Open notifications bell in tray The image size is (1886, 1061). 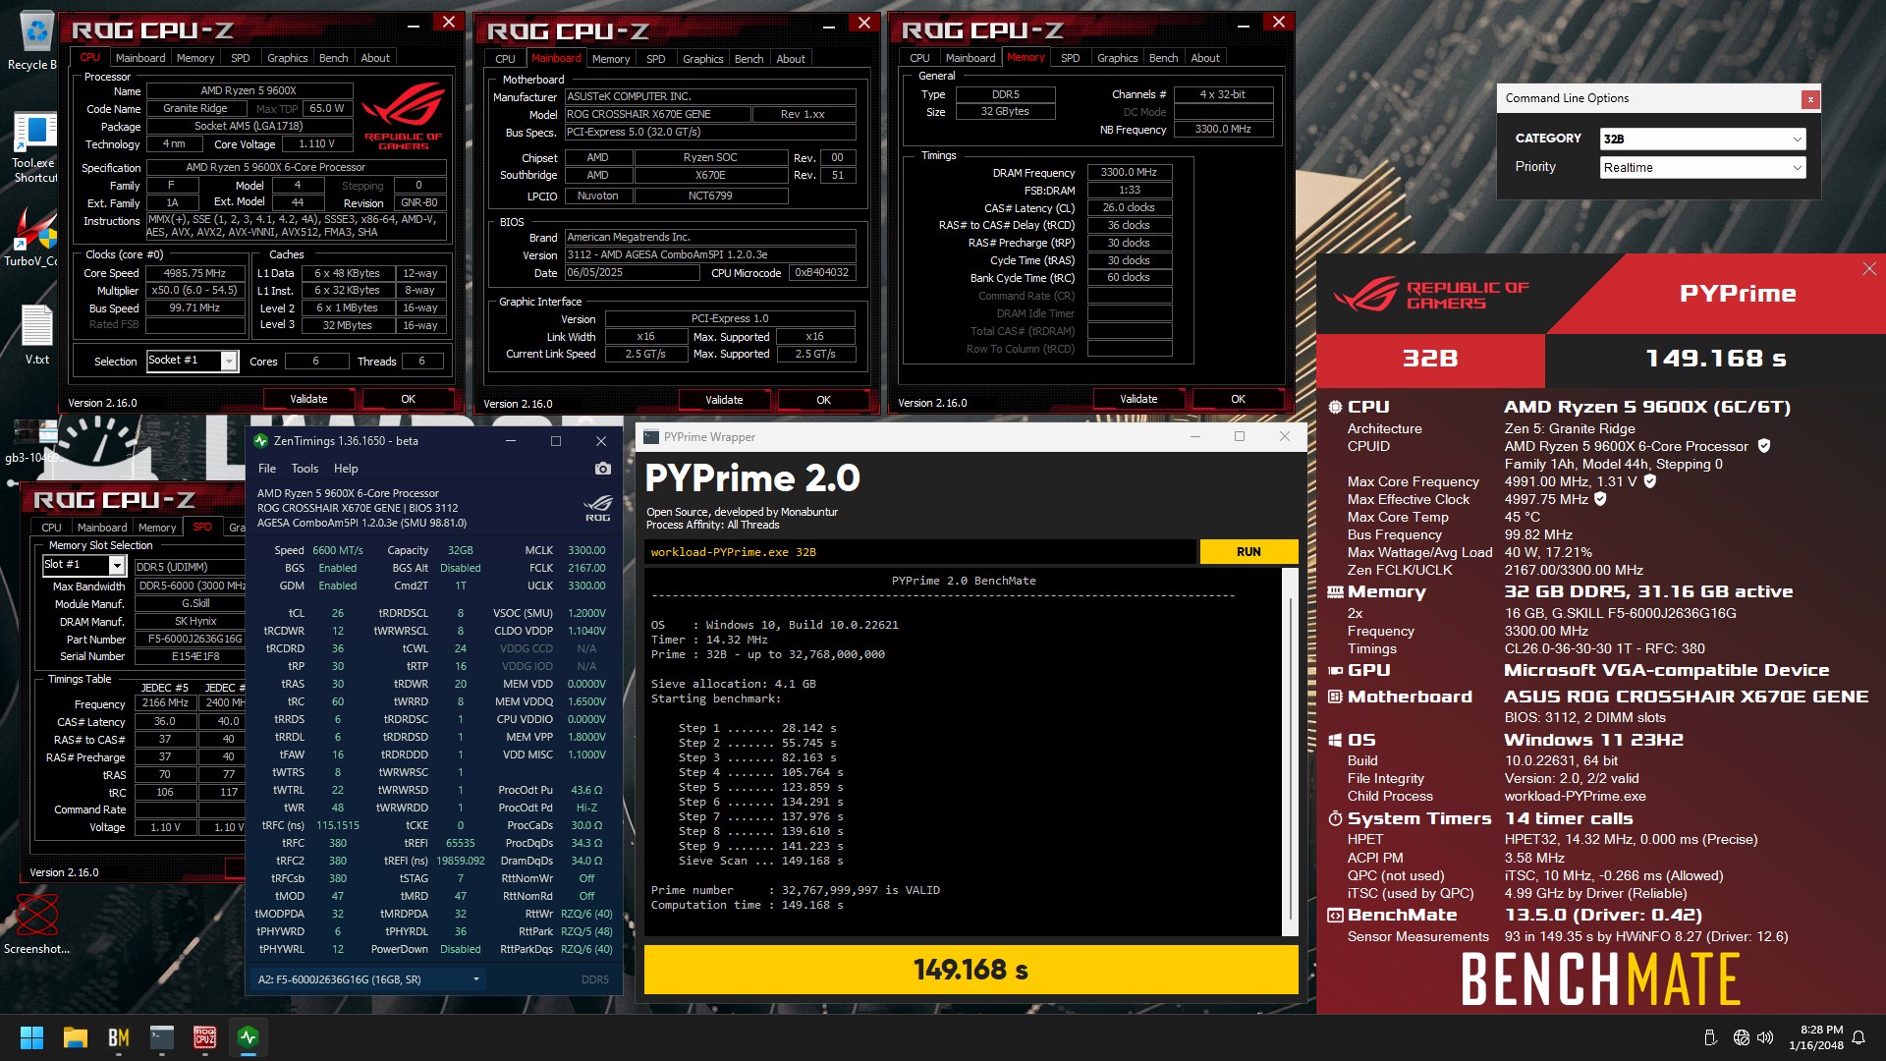click(1858, 1037)
